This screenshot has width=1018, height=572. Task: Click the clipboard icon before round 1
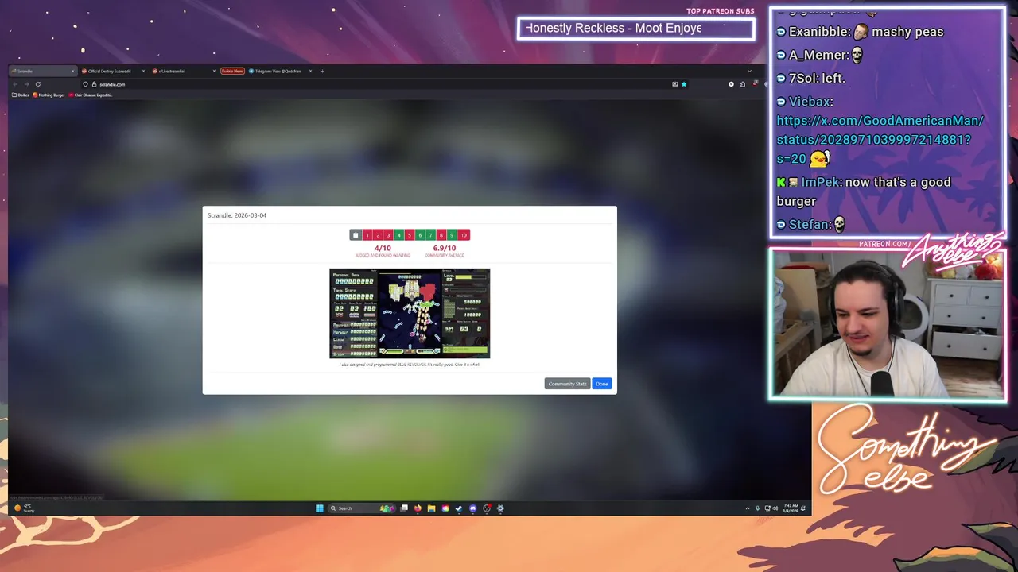[x=356, y=234]
